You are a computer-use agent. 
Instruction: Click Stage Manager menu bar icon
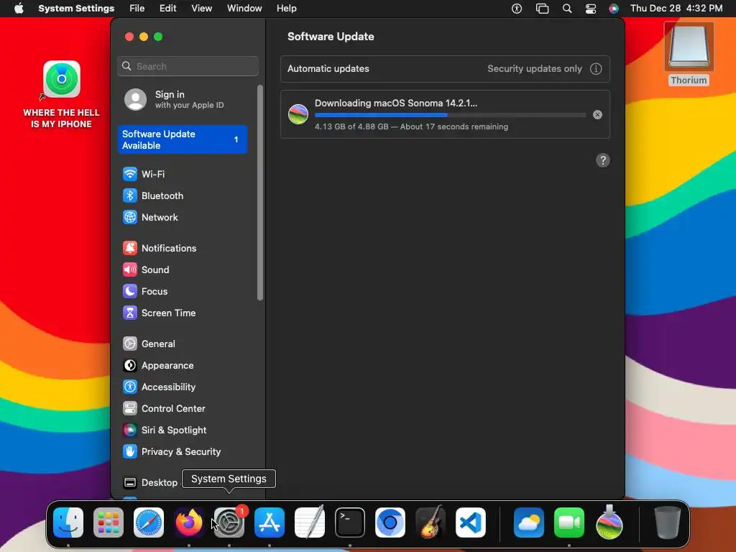pyautogui.click(x=542, y=9)
